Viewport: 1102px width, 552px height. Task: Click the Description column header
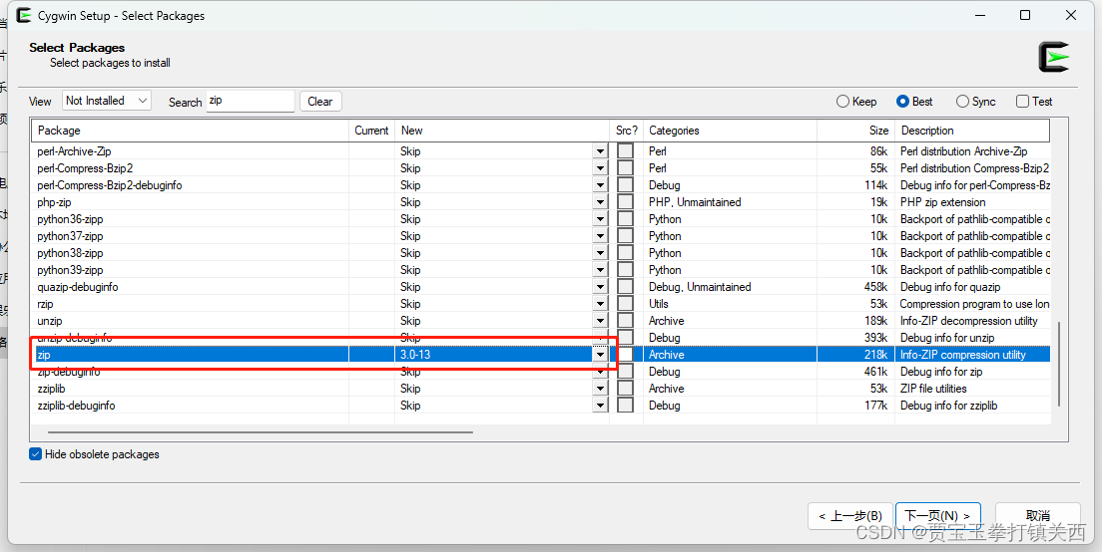point(972,131)
